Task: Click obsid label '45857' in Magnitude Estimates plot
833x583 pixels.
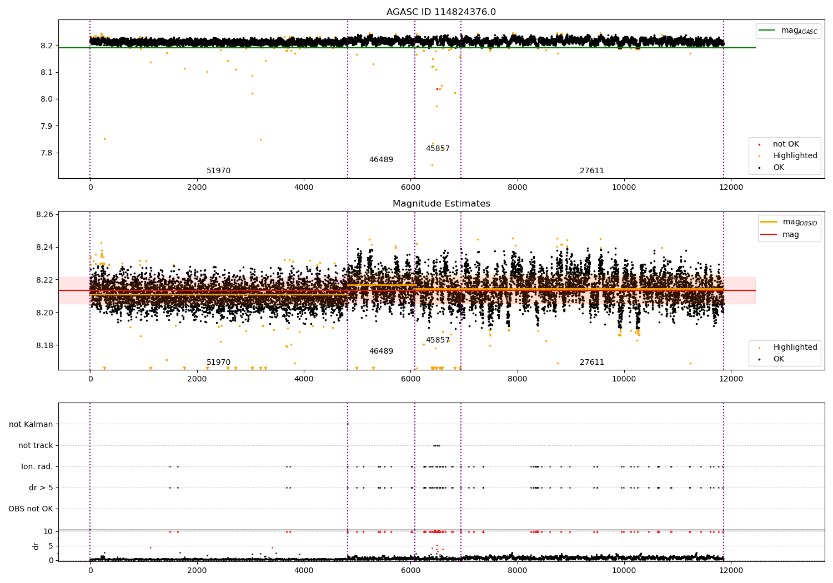Action: [x=438, y=340]
